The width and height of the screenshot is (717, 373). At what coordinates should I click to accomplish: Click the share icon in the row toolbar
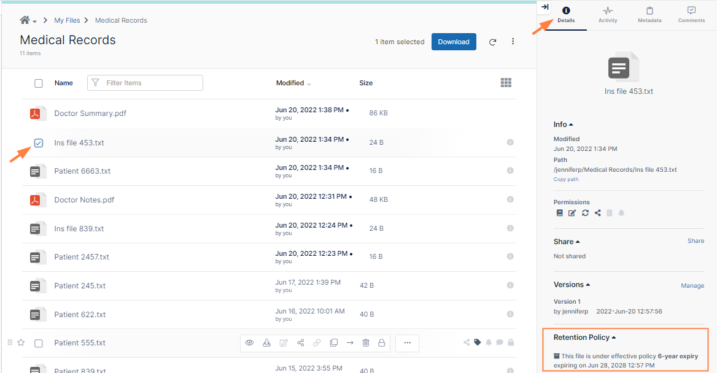[300, 343]
